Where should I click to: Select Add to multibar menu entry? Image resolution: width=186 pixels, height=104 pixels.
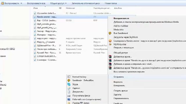tap(121, 26)
